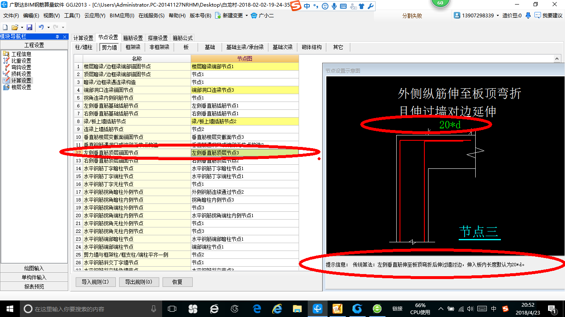Switch to the 箍筋公式 tab

pyautogui.click(x=182, y=38)
